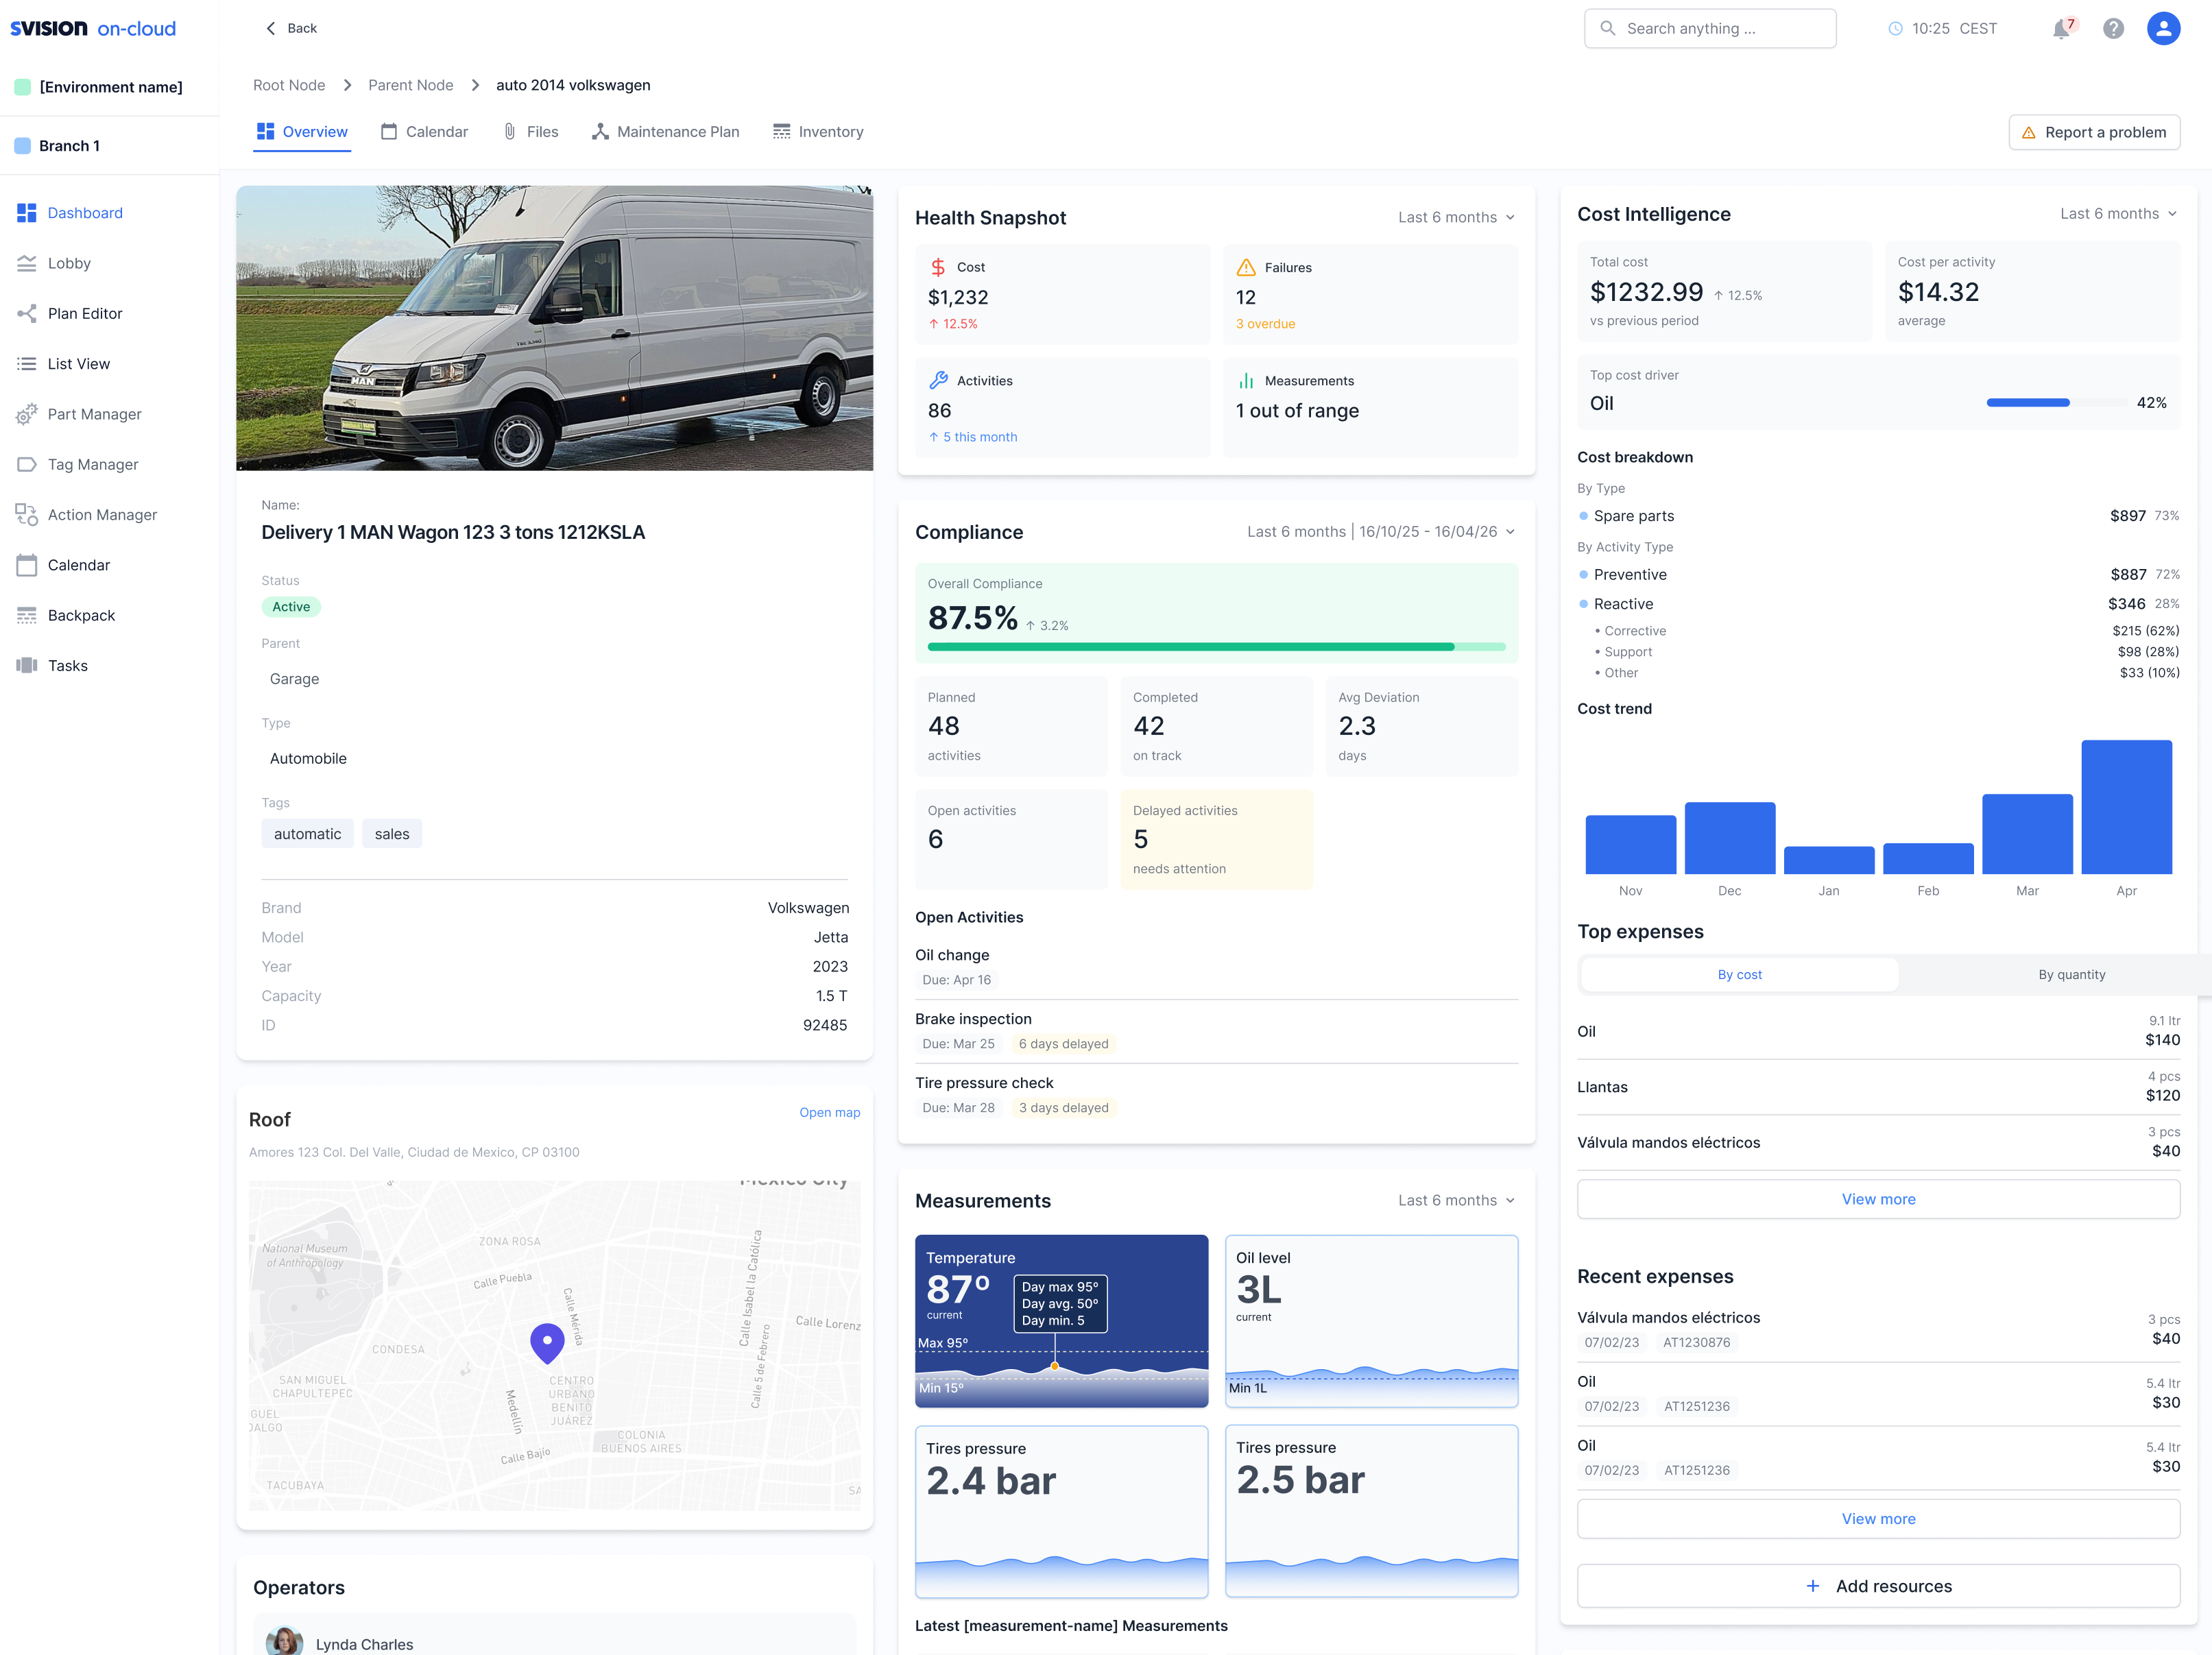
Task: Click the plus icon on Add resources
Action: tap(1813, 1586)
